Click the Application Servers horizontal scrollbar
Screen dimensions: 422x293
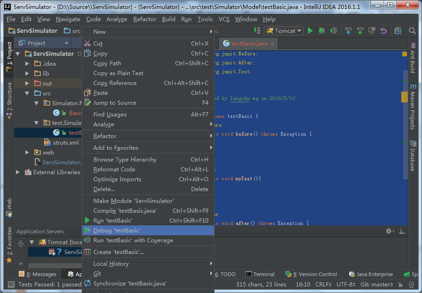point(55,266)
